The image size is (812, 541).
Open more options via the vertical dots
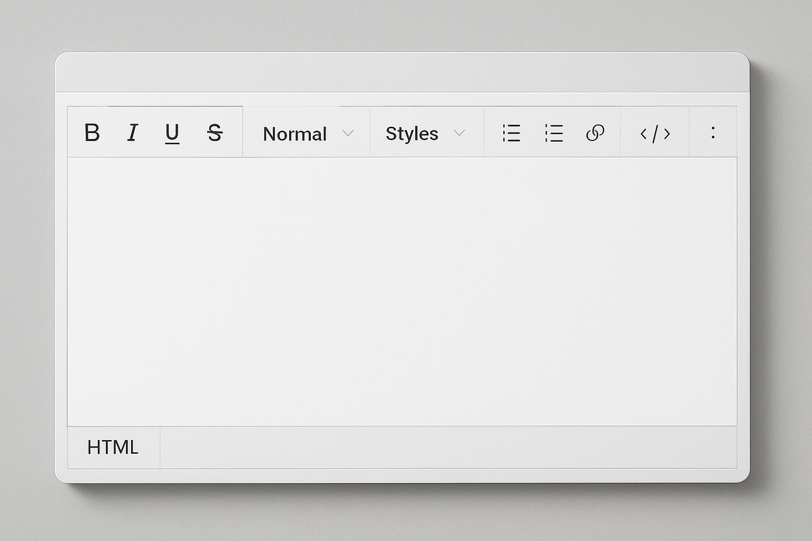click(713, 133)
